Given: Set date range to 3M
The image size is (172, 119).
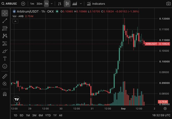Looking at the screenshot, I should pos(34,115).
